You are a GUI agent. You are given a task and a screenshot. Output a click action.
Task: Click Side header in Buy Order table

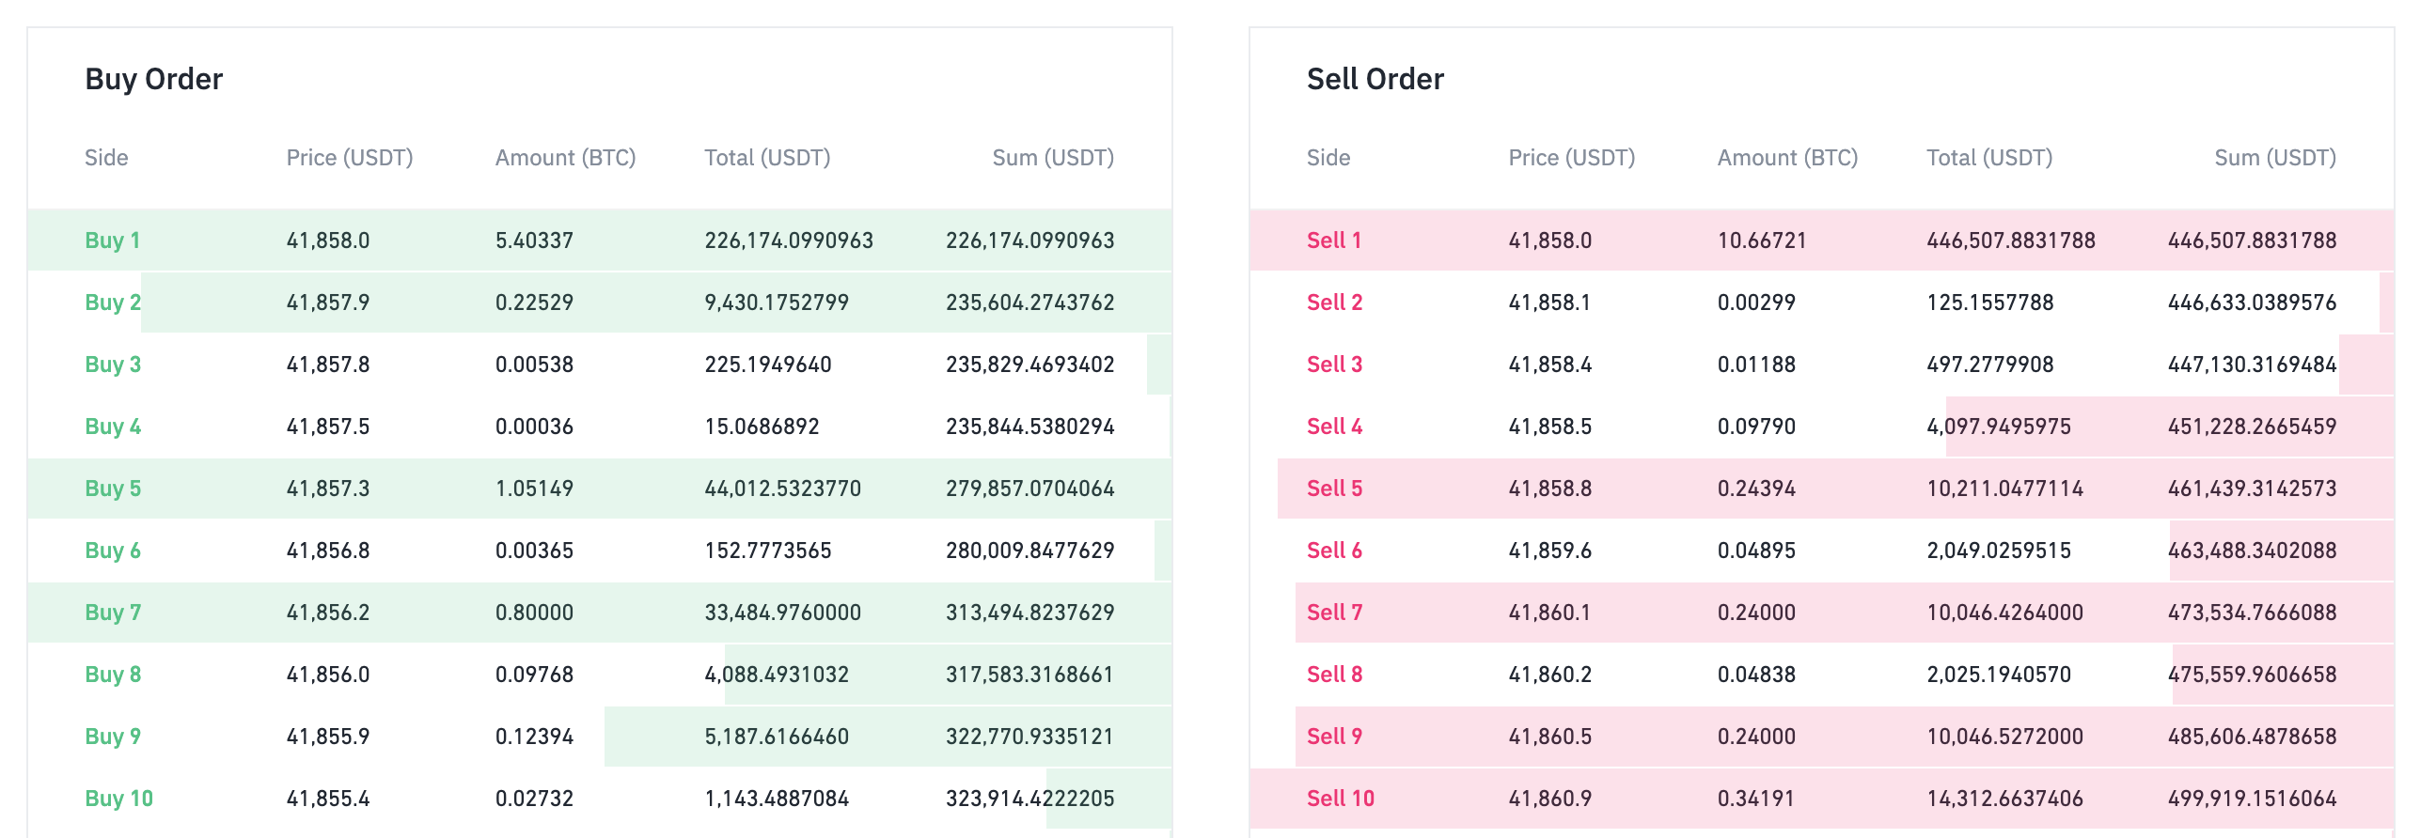[x=106, y=158]
